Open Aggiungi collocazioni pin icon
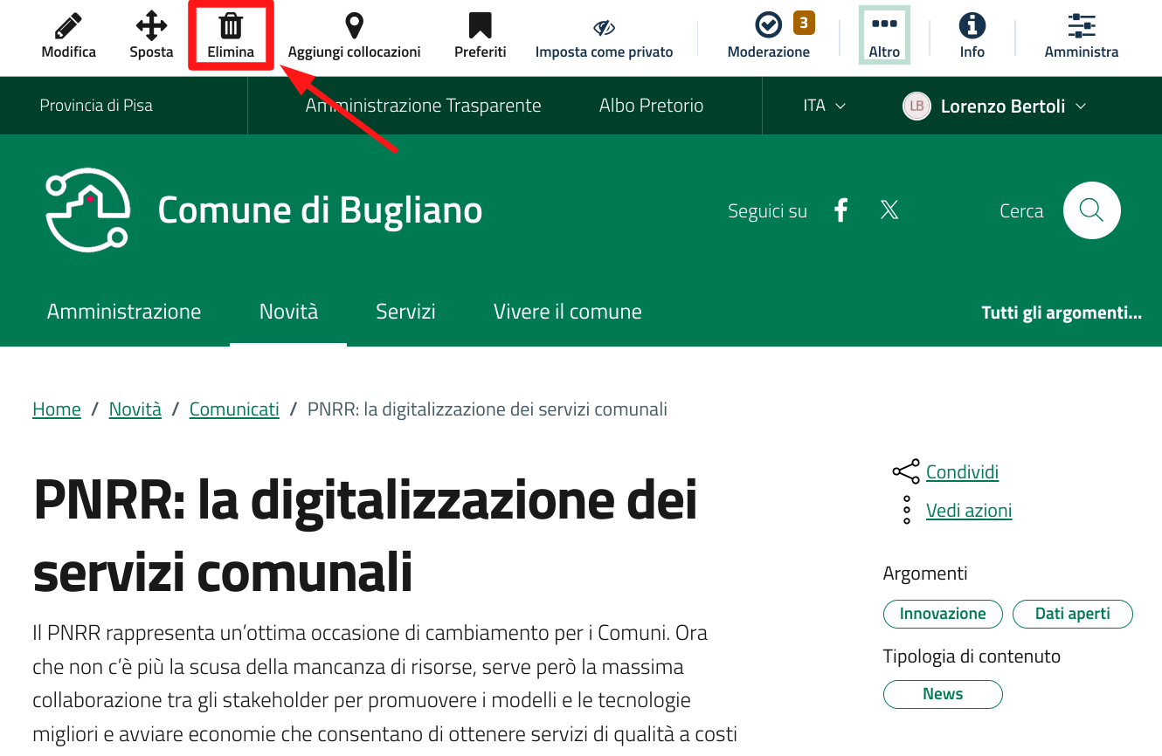1162x756 pixels. (x=354, y=27)
